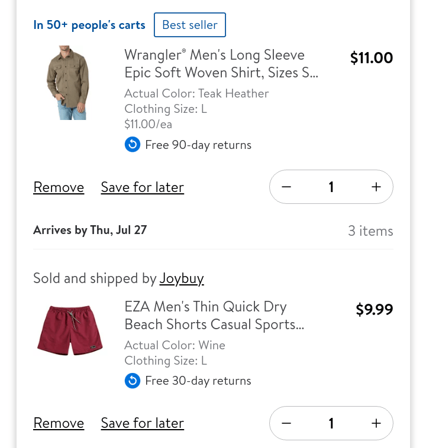The height and width of the screenshot is (448, 426).
Task: Open the Joybuy seller link
Action: pyautogui.click(x=182, y=278)
